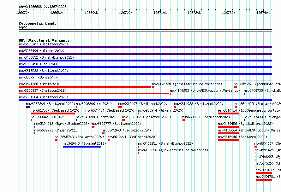Click the chr6:126668840..126742393 coordinate text
The width and height of the screenshot is (281, 192).
pyautogui.click(x=43, y=7)
